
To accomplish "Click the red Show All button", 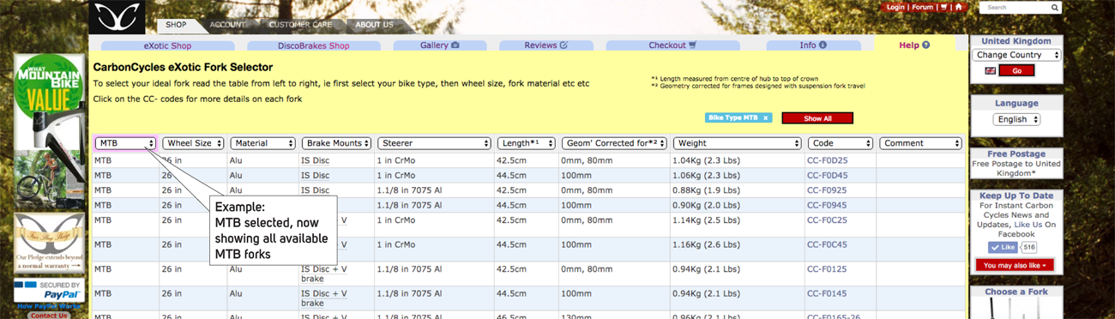I will pyautogui.click(x=817, y=118).
